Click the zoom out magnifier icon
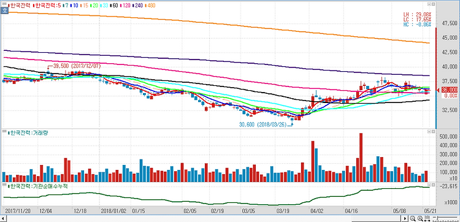Viewport: 460px width, 222px height. [x=413, y=218]
